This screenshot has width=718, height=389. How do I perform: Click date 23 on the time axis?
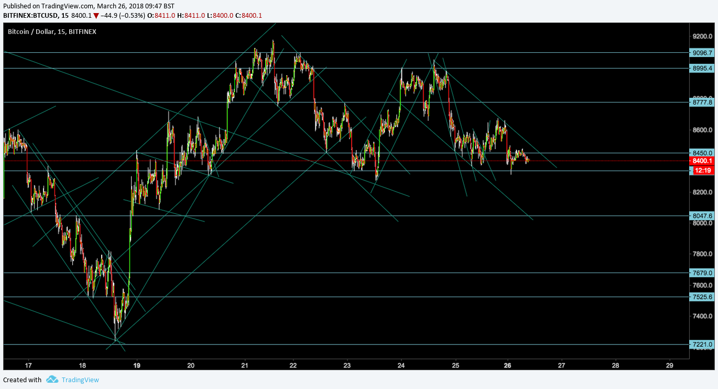pos(347,365)
